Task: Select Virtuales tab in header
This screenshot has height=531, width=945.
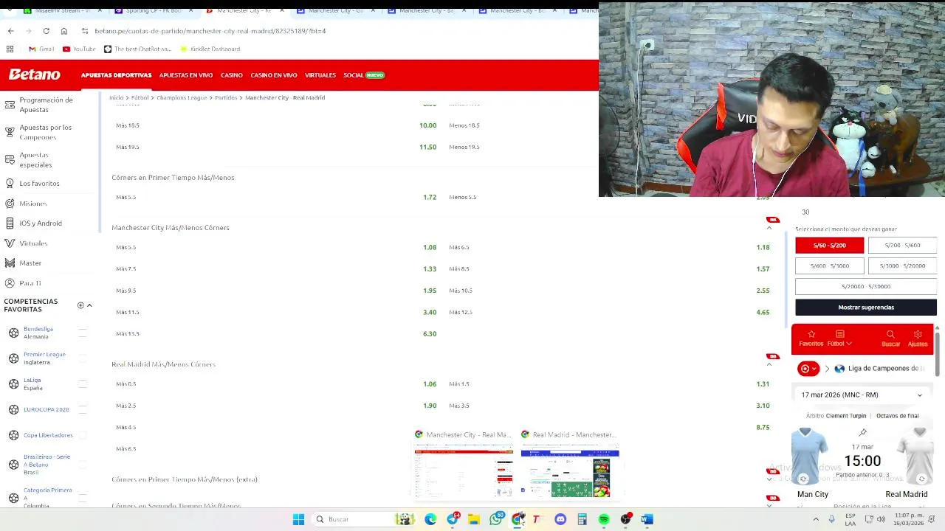Action: click(x=320, y=75)
